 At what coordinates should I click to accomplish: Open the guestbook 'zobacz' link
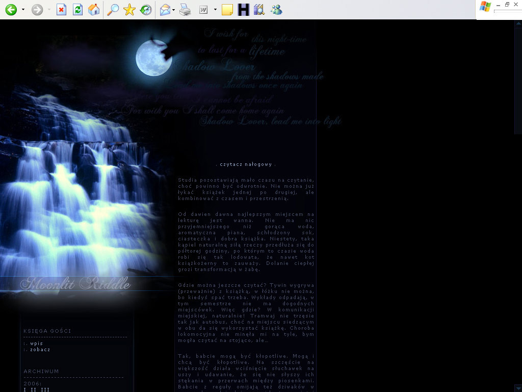pyautogui.click(x=40, y=350)
